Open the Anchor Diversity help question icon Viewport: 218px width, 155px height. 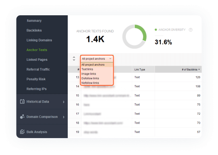coord(191,30)
